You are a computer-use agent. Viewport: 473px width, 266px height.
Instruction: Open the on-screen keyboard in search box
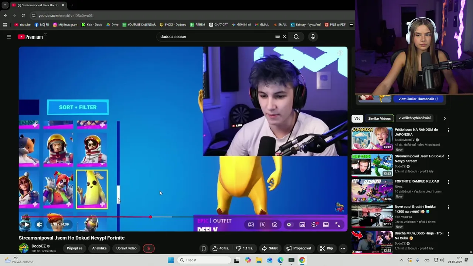coord(278,37)
